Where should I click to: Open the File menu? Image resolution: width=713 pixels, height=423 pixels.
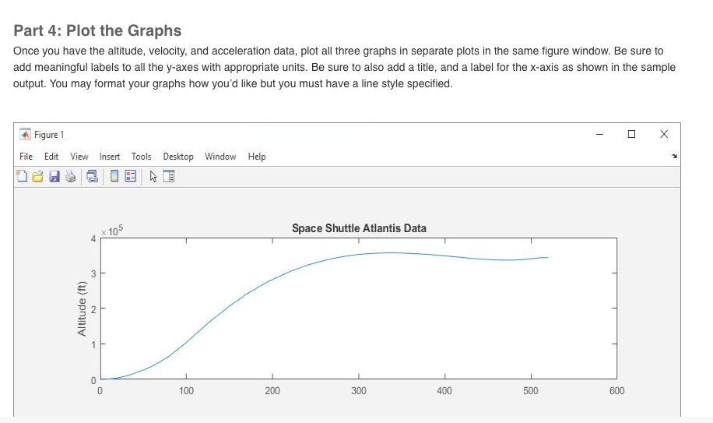(x=26, y=157)
